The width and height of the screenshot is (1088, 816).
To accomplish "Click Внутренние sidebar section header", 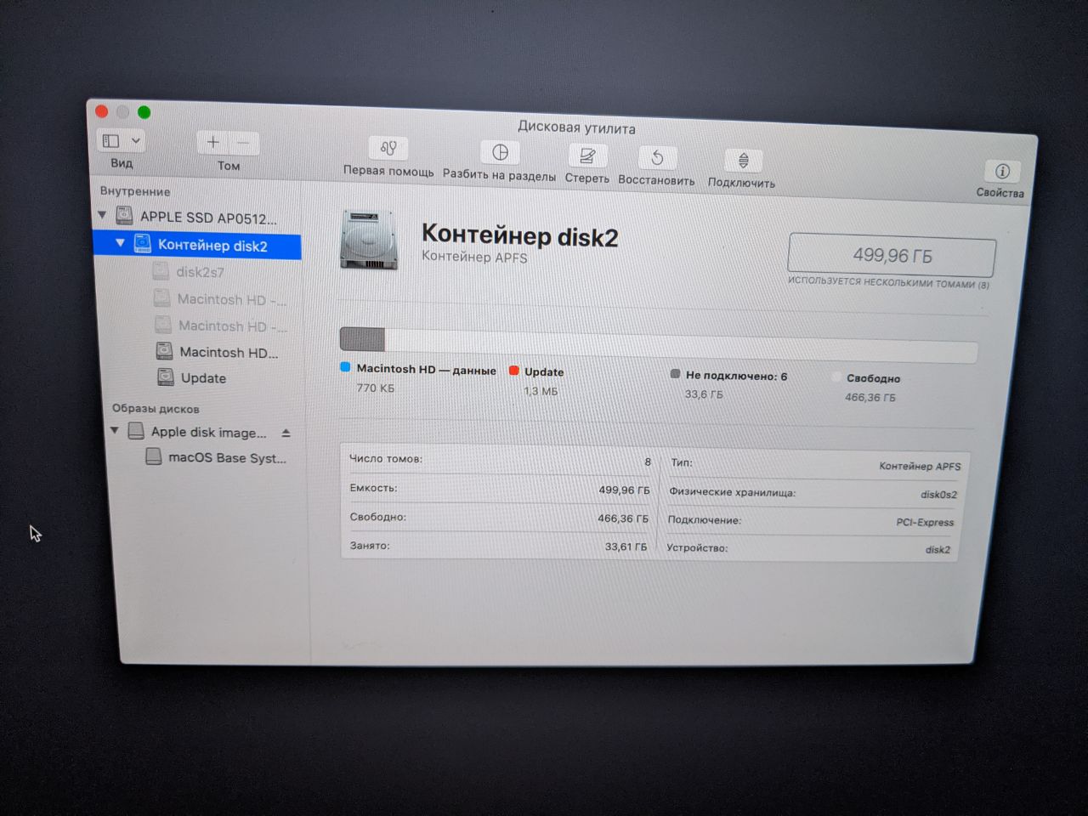I will (x=135, y=191).
